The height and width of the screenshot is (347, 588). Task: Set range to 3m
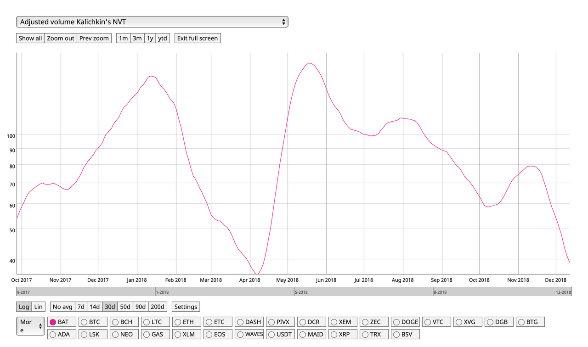point(137,38)
